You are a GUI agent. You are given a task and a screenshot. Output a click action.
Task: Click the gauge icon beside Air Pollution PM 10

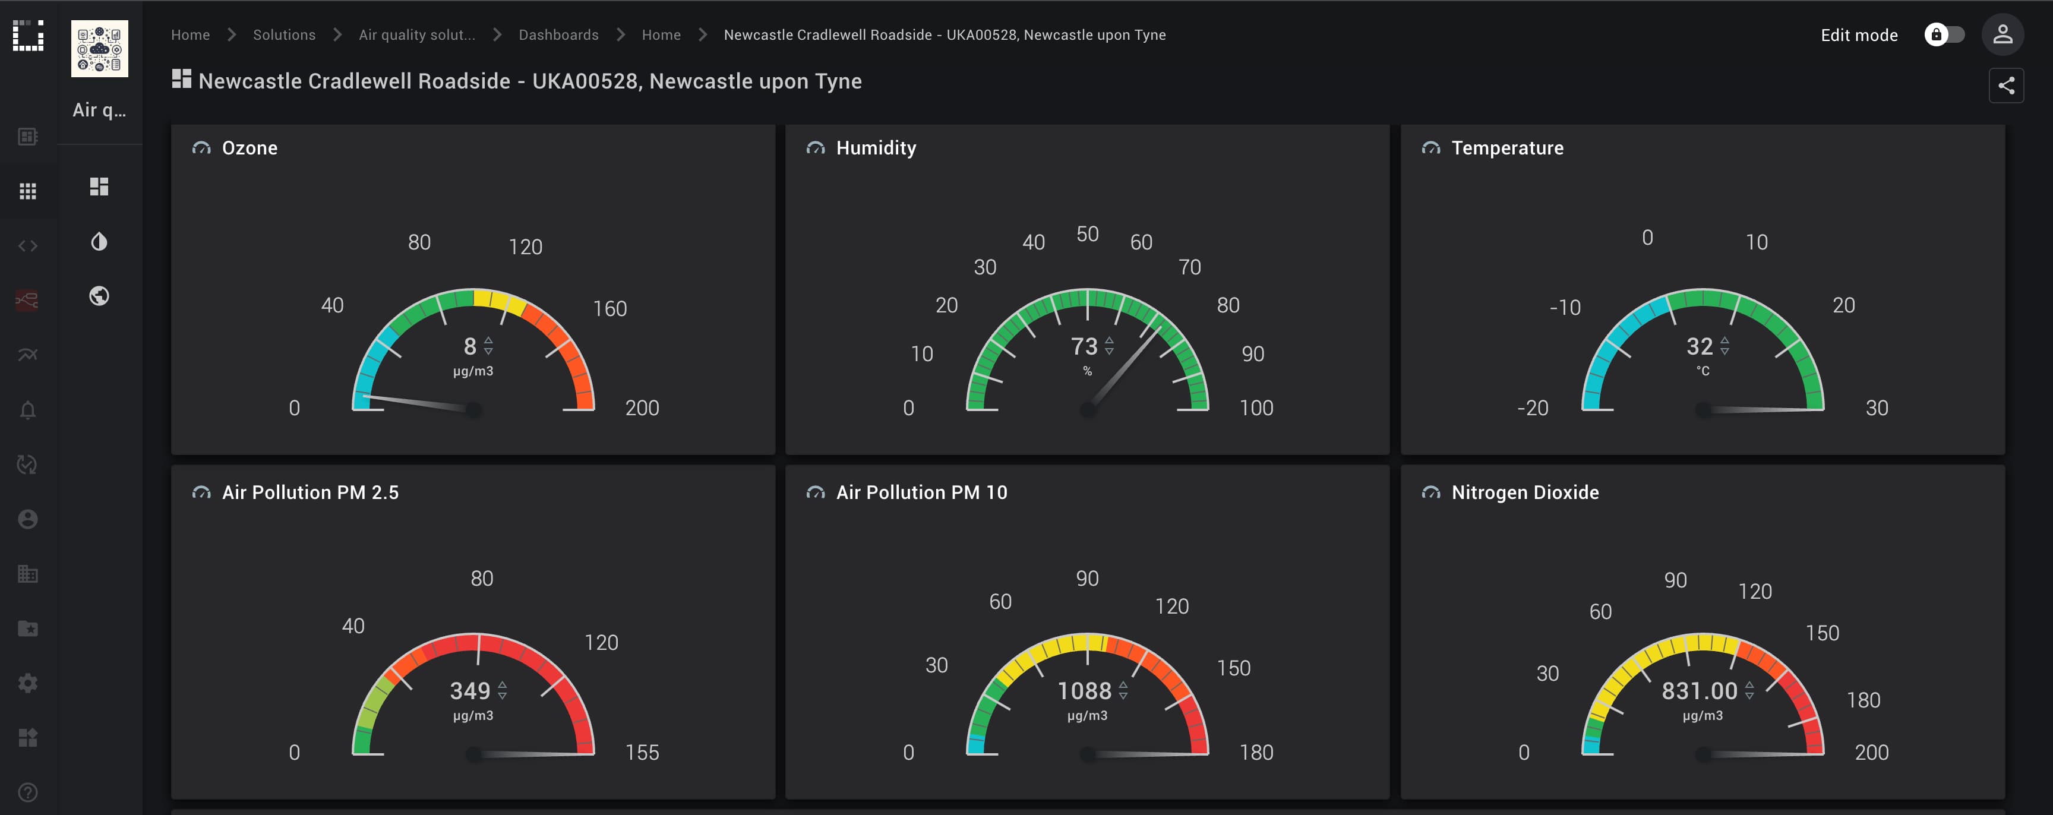pos(815,493)
